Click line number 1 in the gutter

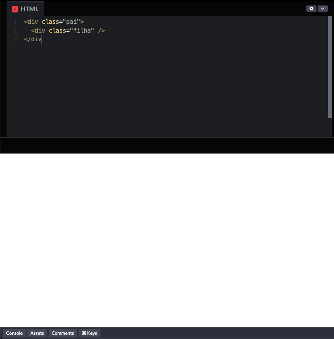[15, 22]
